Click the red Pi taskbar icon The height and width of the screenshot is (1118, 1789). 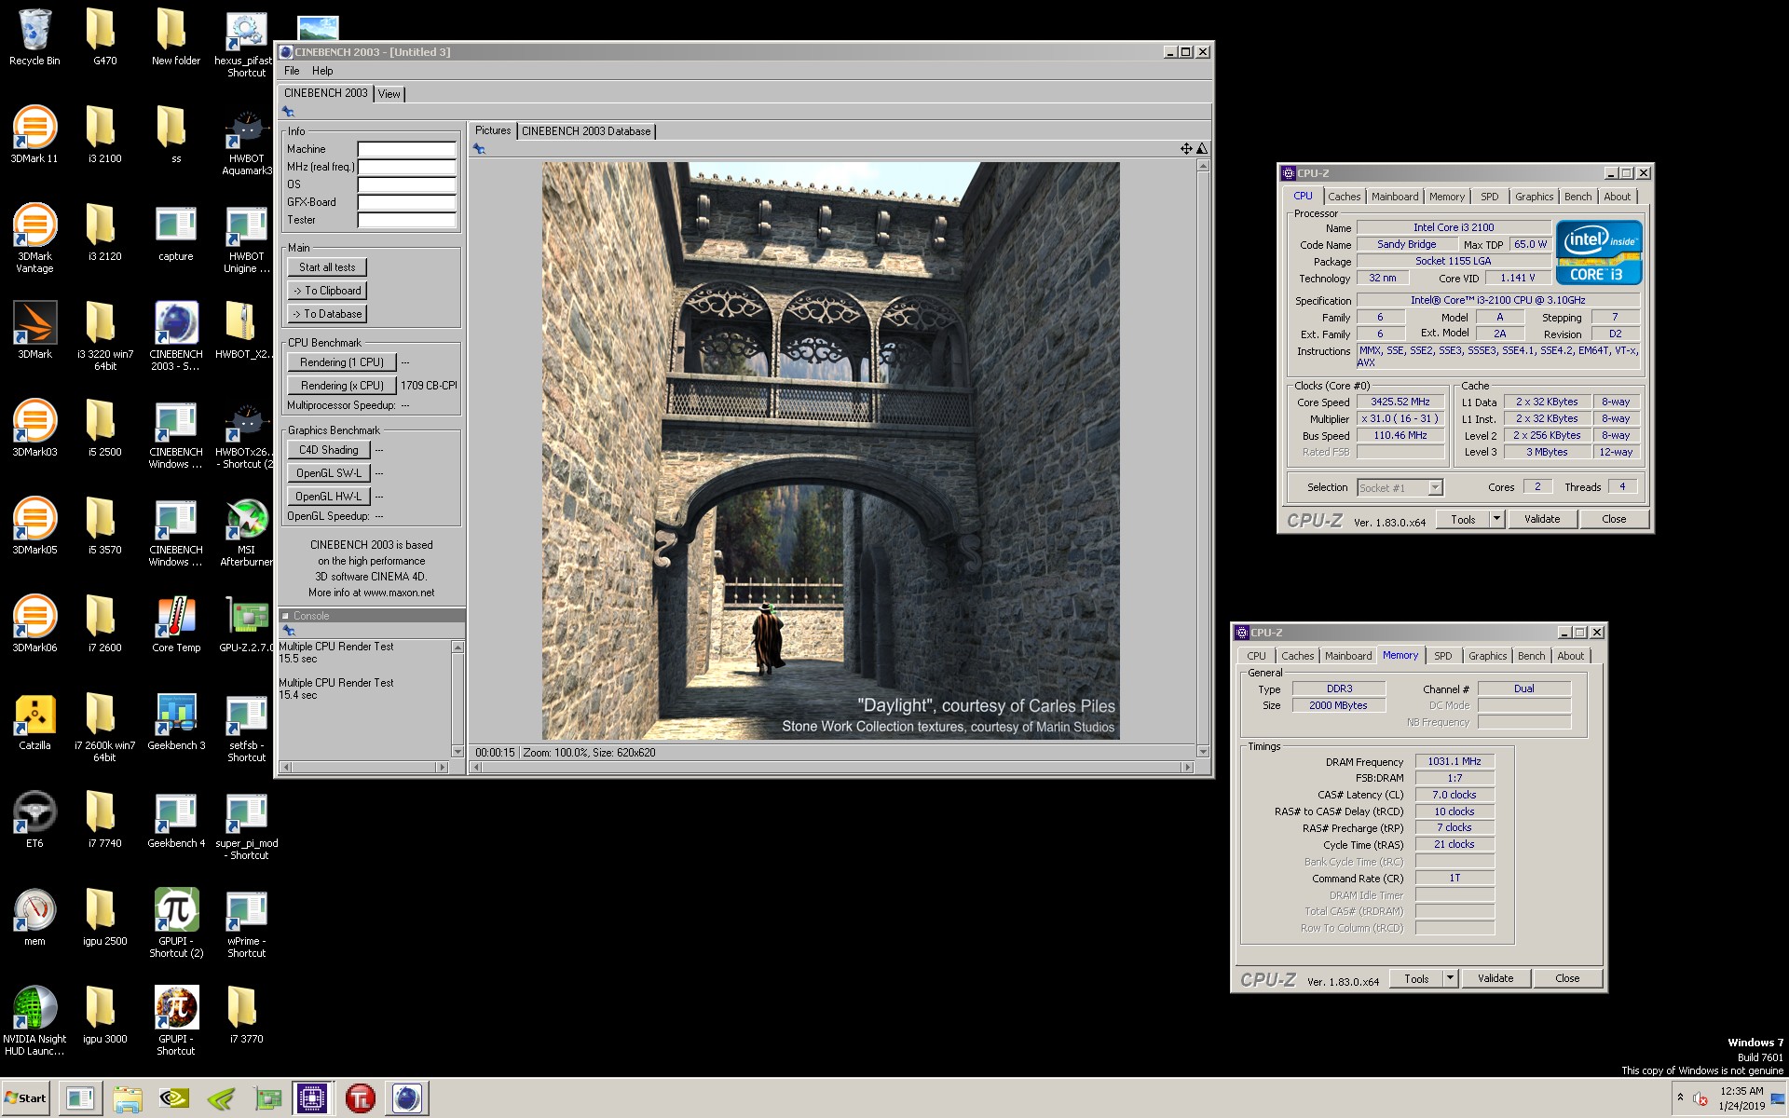point(360,1098)
